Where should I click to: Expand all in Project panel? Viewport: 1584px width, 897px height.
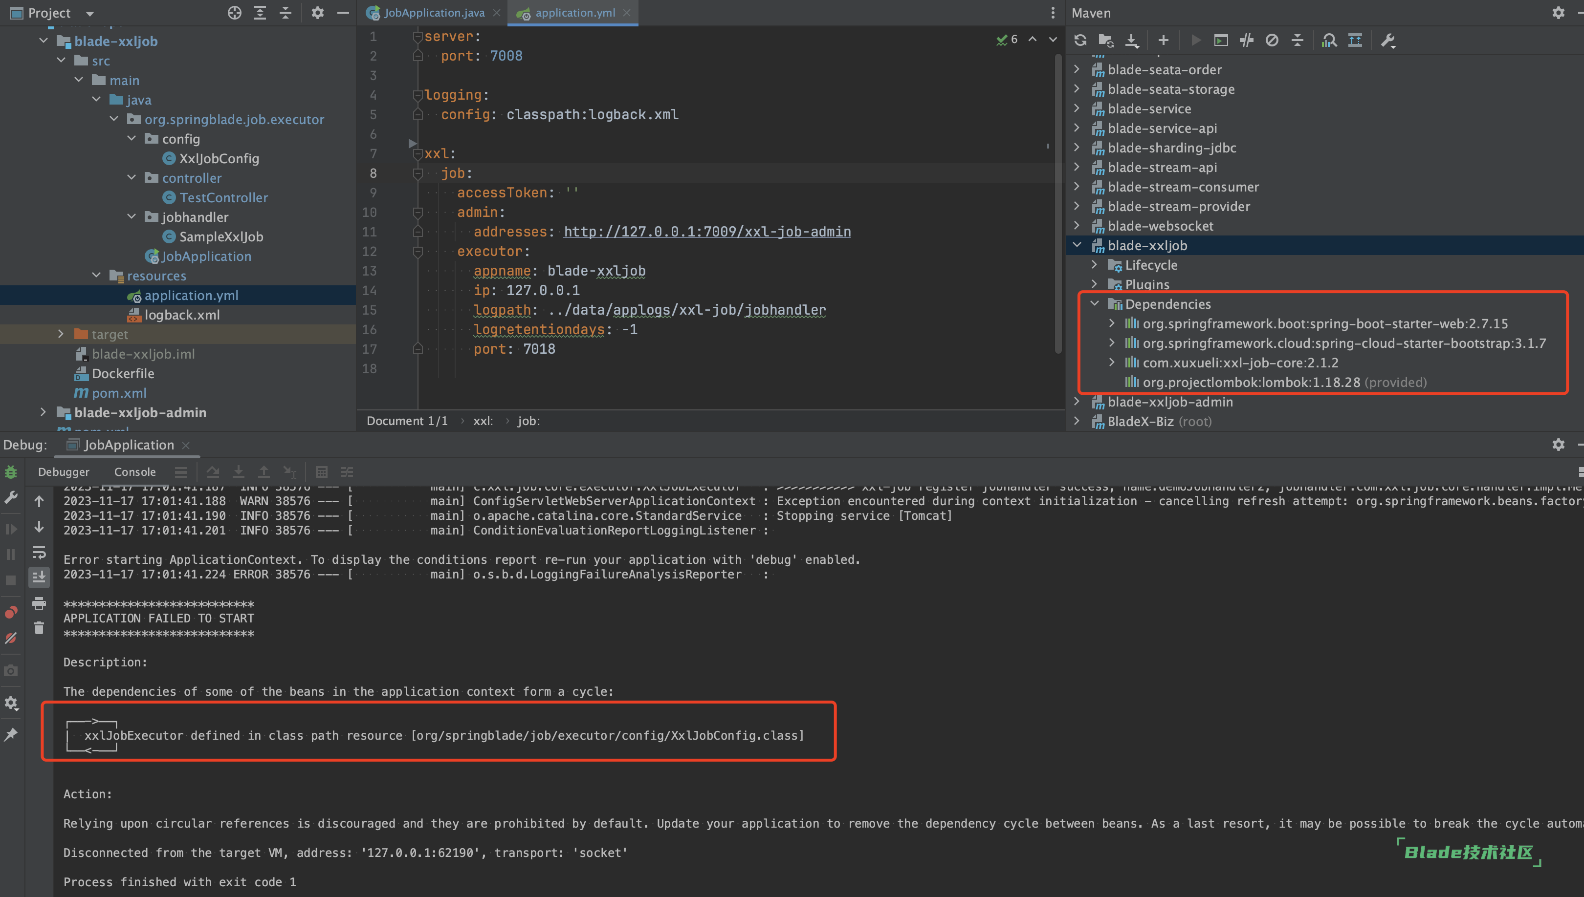click(x=260, y=13)
